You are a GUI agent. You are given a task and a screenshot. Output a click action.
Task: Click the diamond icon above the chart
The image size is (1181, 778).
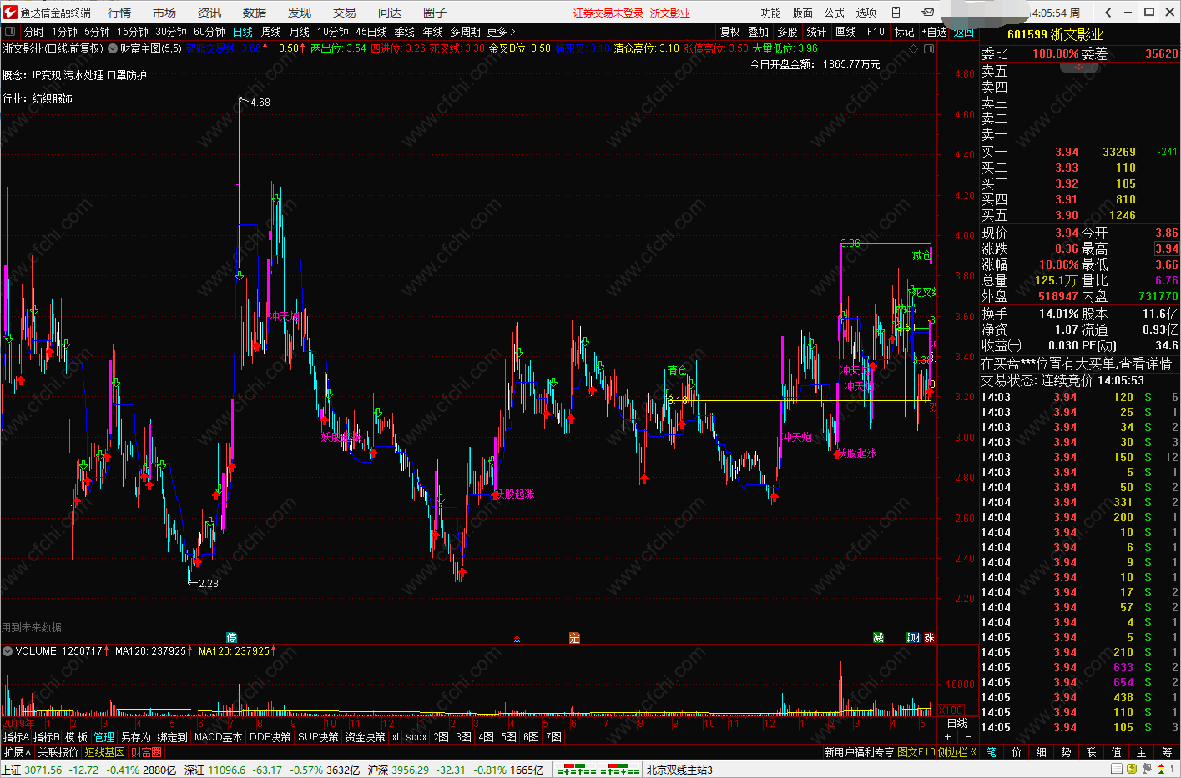tap(914, 48)
